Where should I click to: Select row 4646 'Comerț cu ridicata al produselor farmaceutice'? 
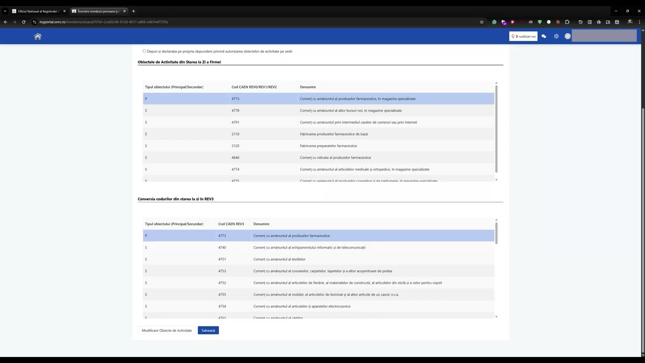[318, 157]
